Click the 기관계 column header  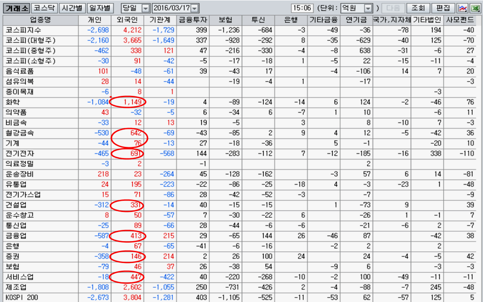(160, 20)
